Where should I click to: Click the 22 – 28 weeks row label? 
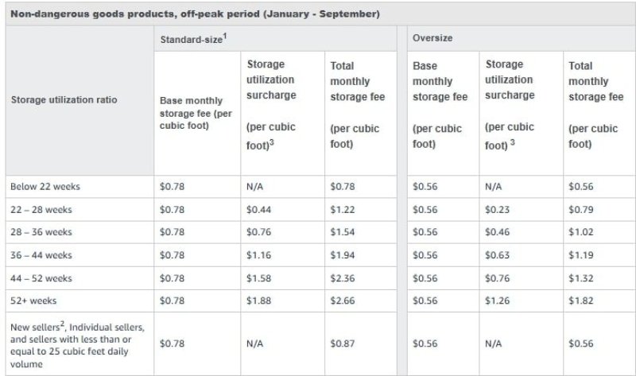tap(41, 210)
